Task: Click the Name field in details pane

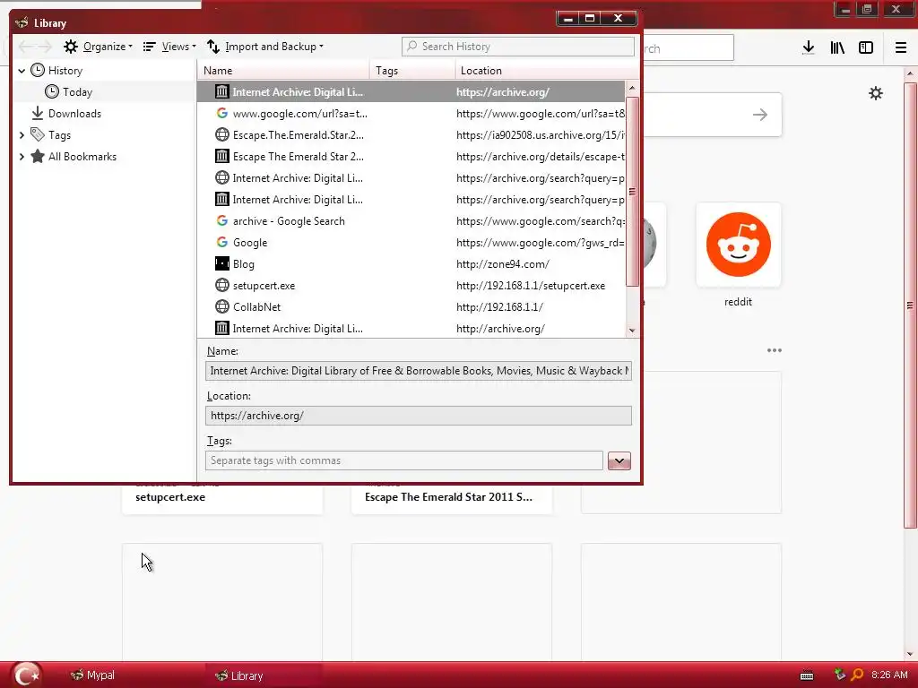Action: pos(419,371)
